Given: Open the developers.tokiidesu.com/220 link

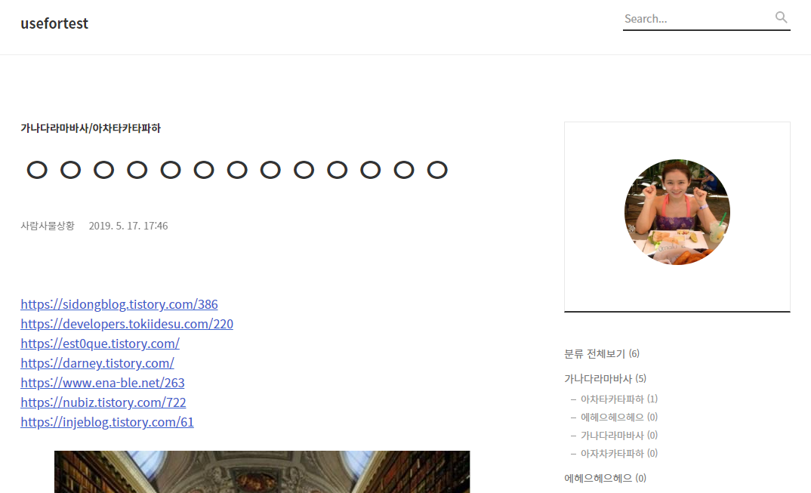Looking at the screenshot, I should point(127,324).
